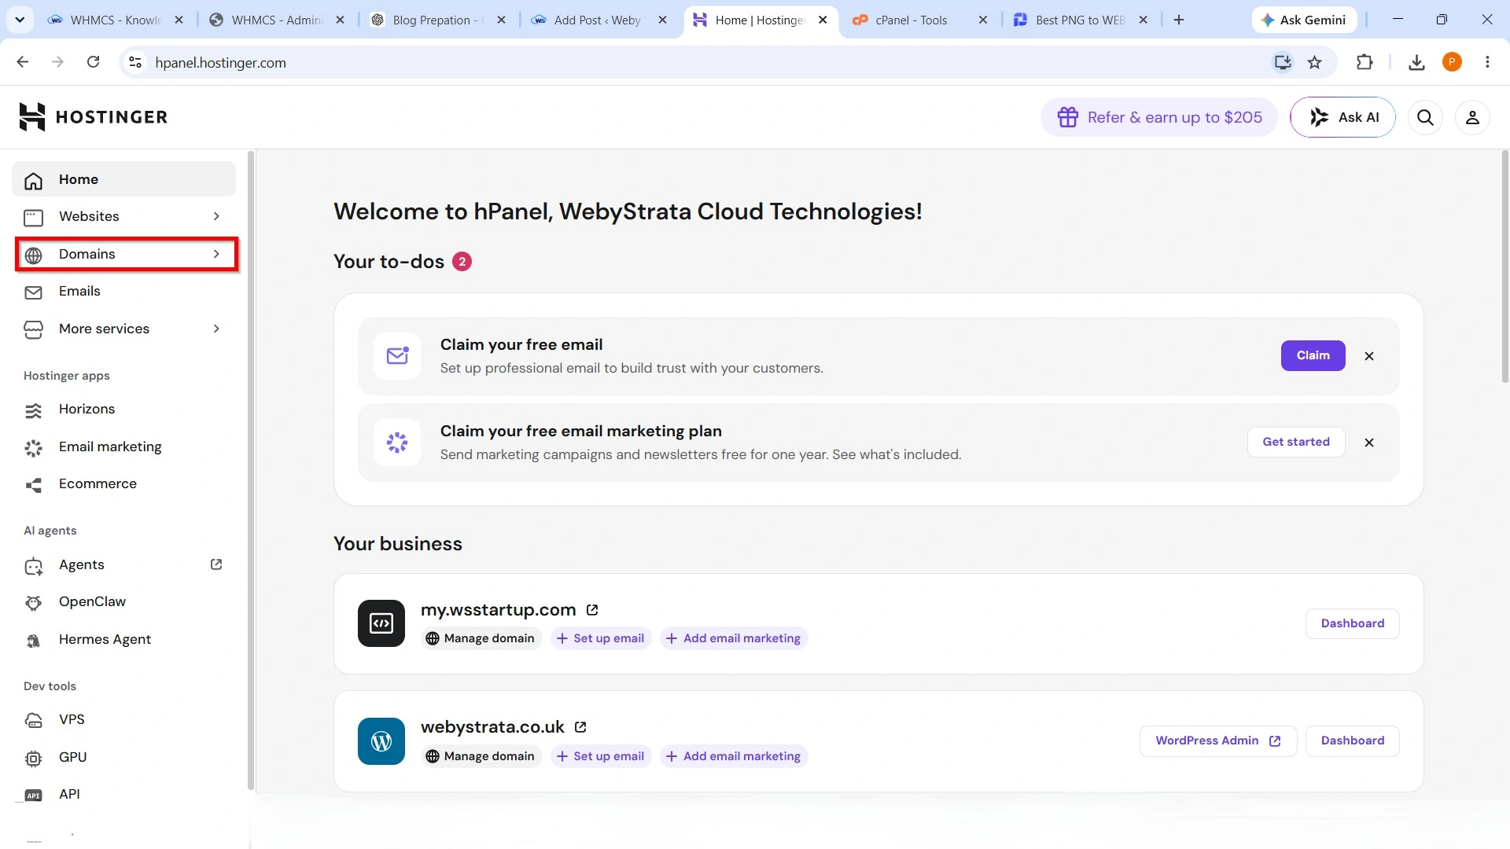
Task: Switch to the Add Post Weby tab
Action: click(x=598, y=20)
